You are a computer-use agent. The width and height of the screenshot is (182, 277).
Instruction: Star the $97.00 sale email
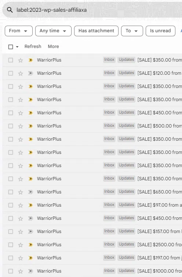[21, 205]
